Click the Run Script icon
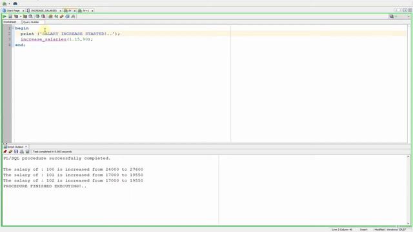This screenshot has width=413, height=232. (x=10, y=16)
